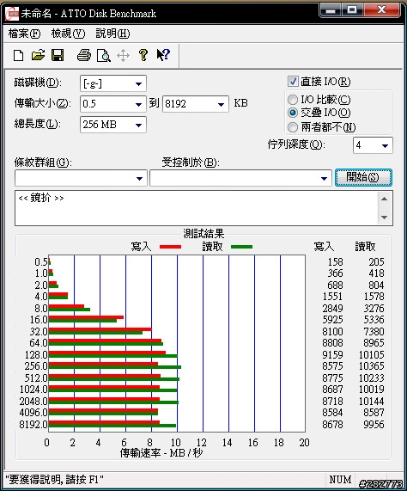The width and height of the screenshot is (407, 491).
Task: Click the red 寫入 legend color bar
Action: point(170,247)
